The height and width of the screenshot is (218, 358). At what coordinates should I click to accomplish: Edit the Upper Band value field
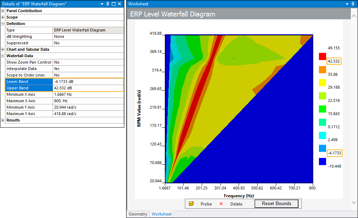point(88,88)
